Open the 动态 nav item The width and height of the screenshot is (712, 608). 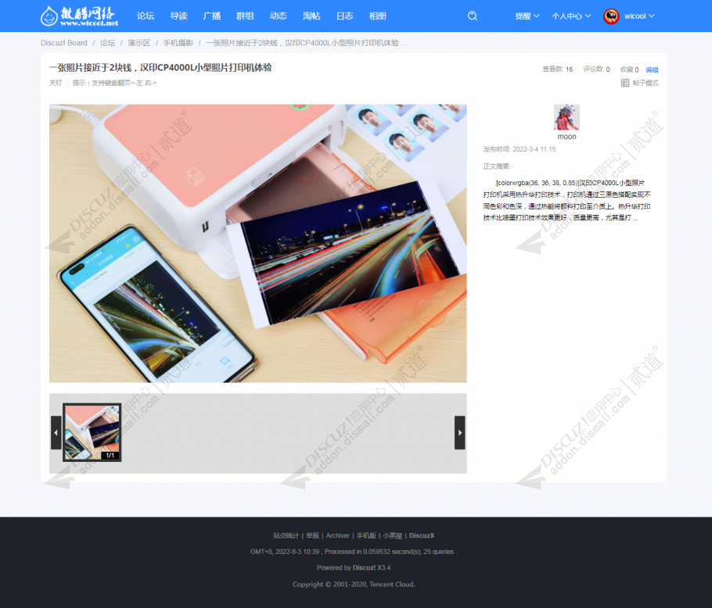(x=278, y=16)
